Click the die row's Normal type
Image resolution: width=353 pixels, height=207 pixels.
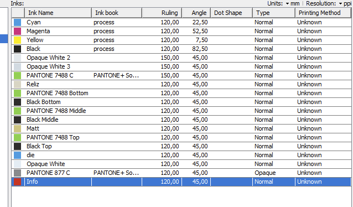tap(264, 155)
